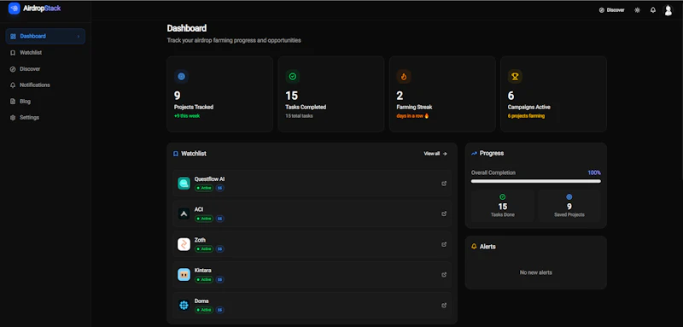The width and height of the screenshot is (683, 327).
Task: Click the Active badge on Doma
Action: (x=204, y=310)
